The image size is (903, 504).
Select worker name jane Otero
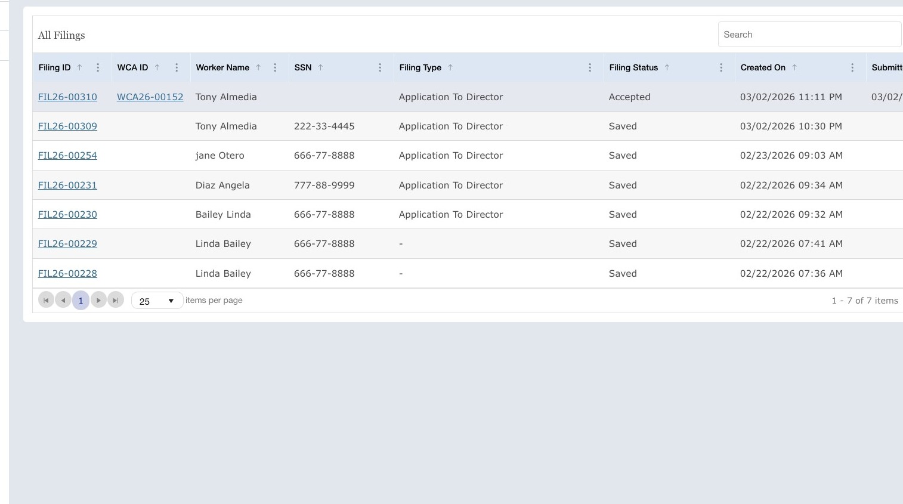(219, 156)
